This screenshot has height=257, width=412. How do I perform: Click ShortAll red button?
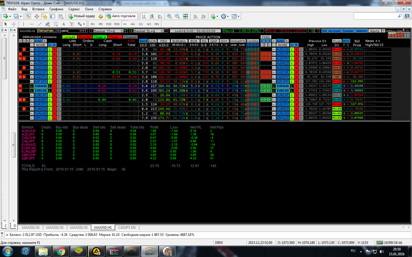coord(84,37)
